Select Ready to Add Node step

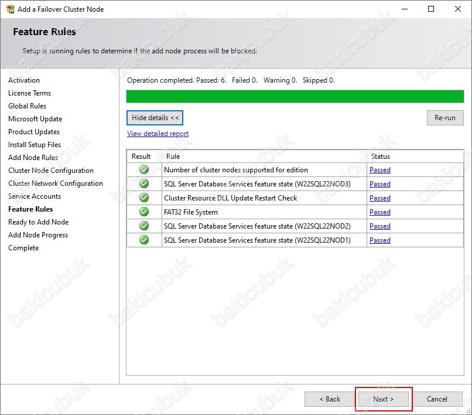pyautogui.click(x=39, y=222)
